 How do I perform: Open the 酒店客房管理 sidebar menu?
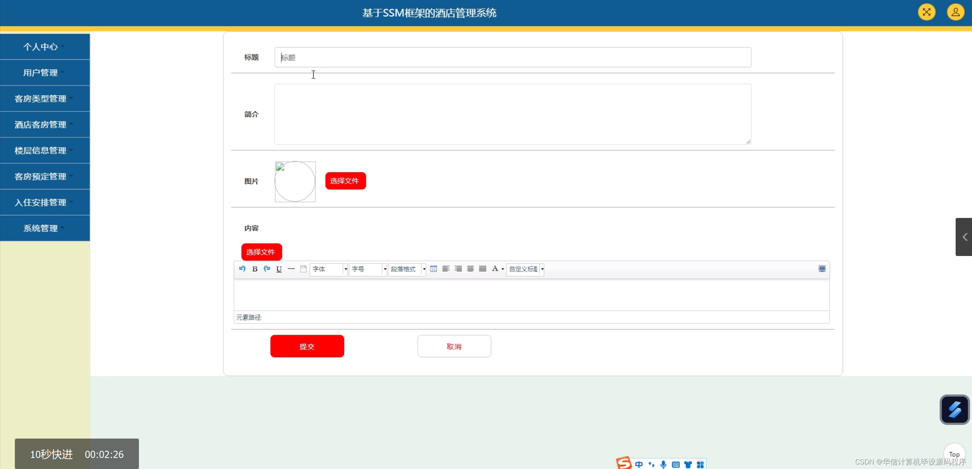[x=42, y=124]
